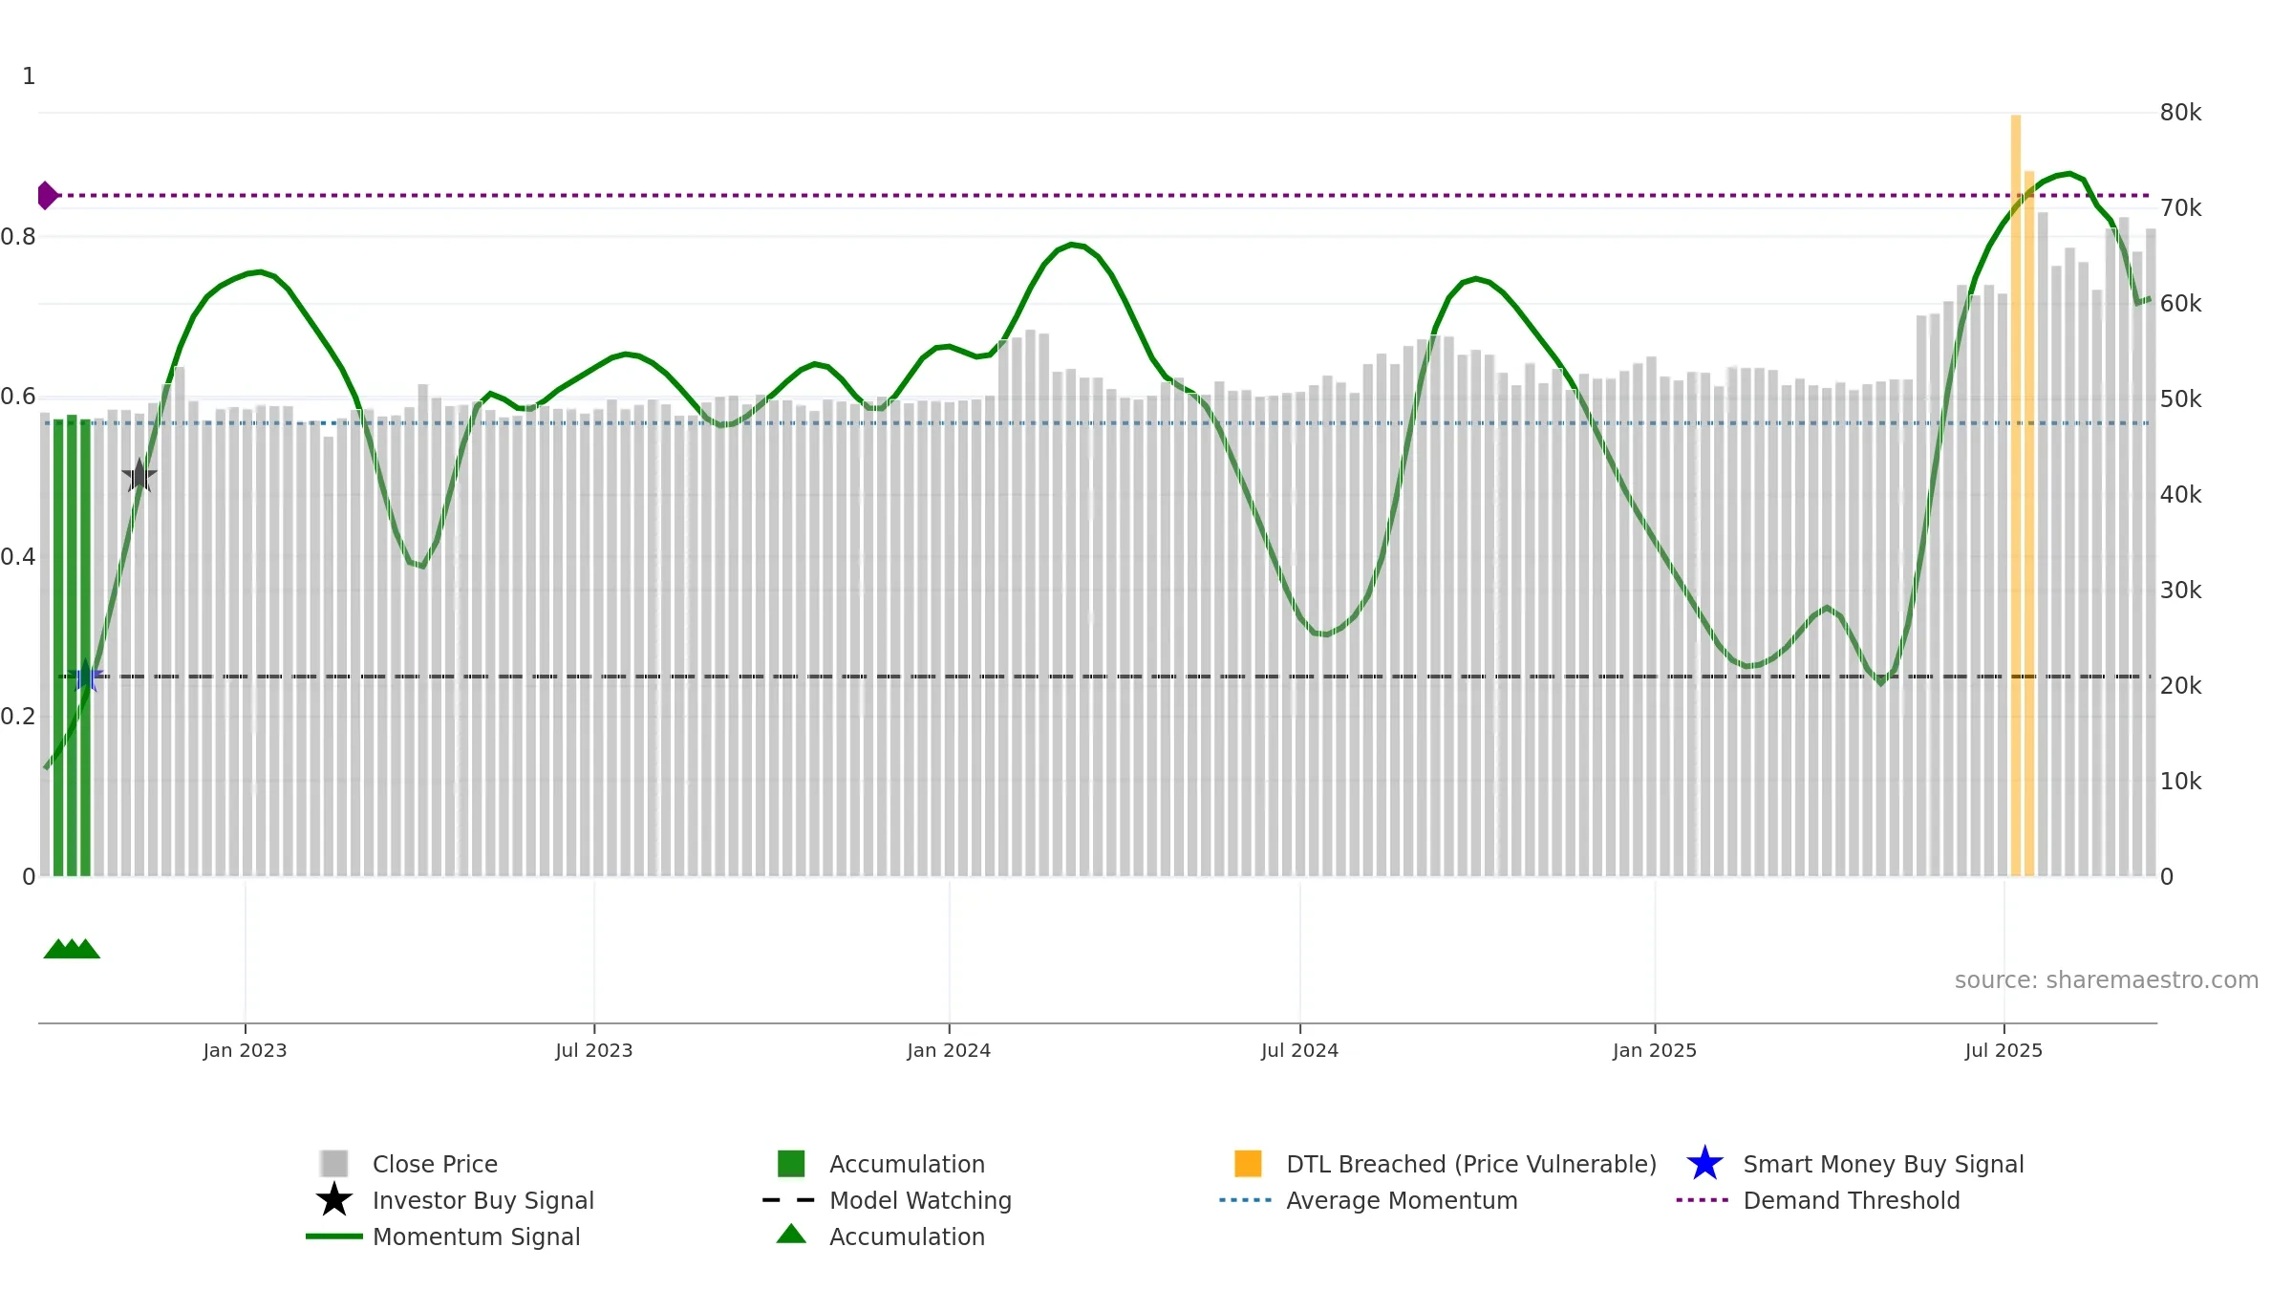Click the black Investor Buy Signal star on chart
Viewport: 2293px width, 1290px height.
click(139, 475)
